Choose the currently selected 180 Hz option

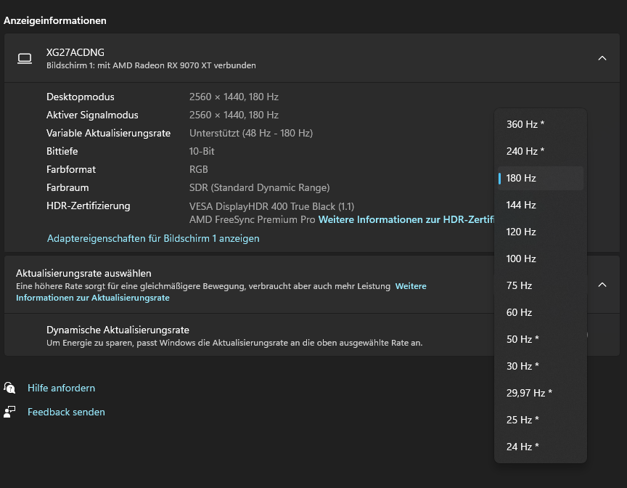(521, 178)
